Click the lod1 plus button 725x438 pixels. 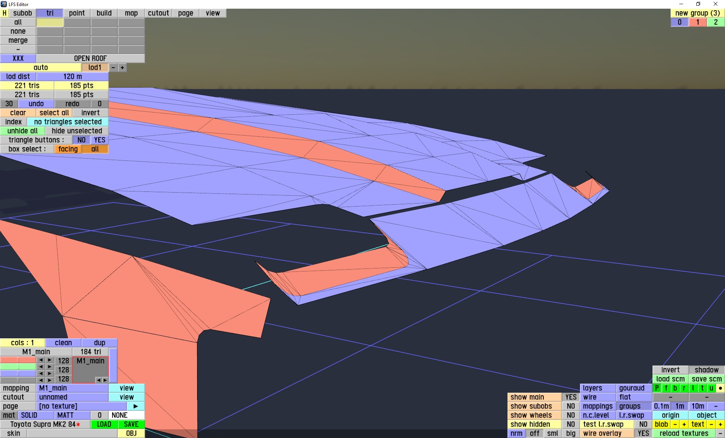click(122, 68)
